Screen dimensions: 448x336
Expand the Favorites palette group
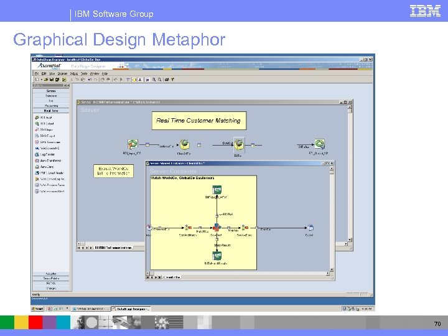pyautogui.click(x=51, y=274)
